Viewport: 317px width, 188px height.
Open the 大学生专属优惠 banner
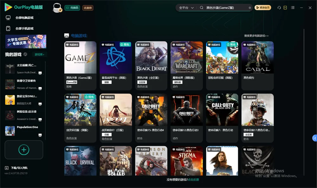coord(26,42)
